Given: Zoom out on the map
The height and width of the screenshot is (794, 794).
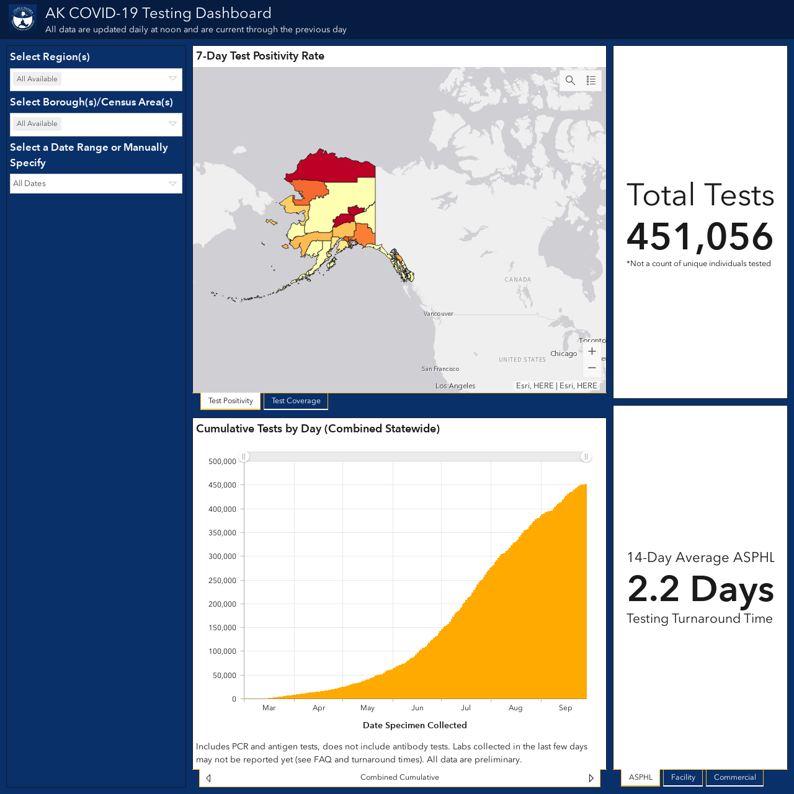Looking at the screenshot, I should point(592,368).
